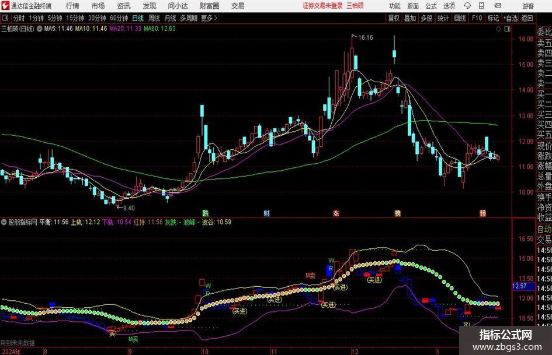Image resolution: width=552 pixels, height=355 pixels.
Task: Click the 标记 mark button
Action: (x=493, y=18)
